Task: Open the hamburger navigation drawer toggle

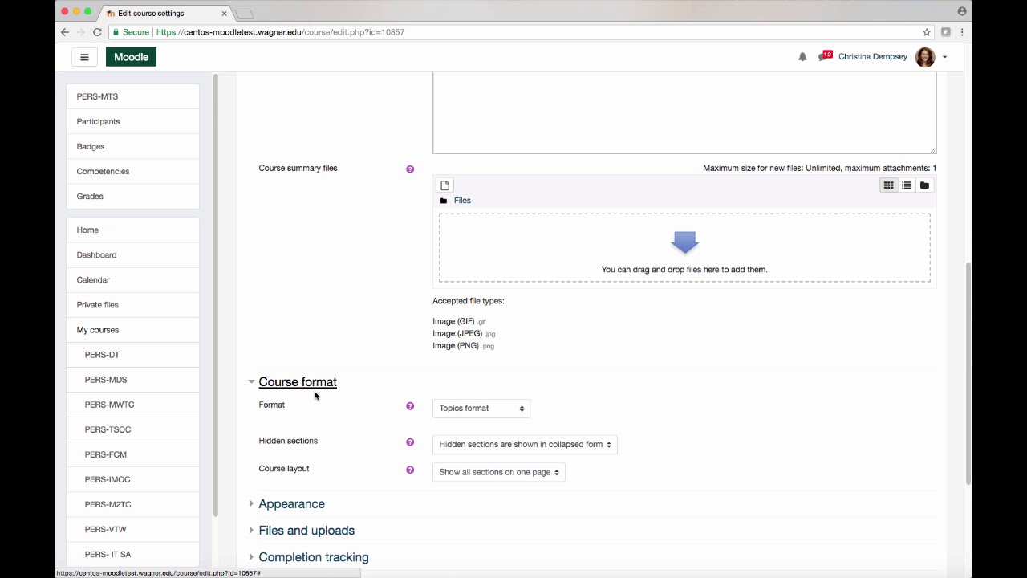Action: coord(84,57)
